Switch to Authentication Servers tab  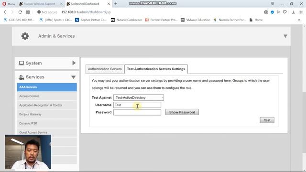coord(105,69)
